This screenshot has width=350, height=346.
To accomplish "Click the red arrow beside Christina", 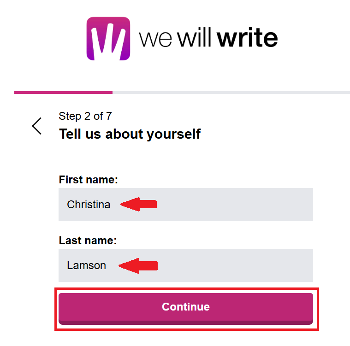I will 139,205.
